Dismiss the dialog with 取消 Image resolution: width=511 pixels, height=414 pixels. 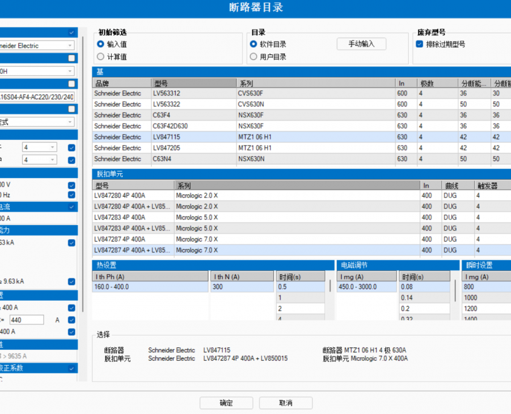(x=286, y=403)
